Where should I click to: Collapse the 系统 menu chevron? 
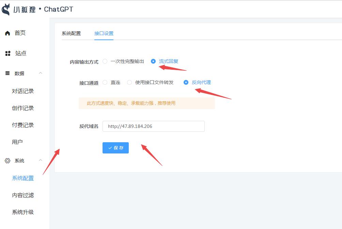41,160
